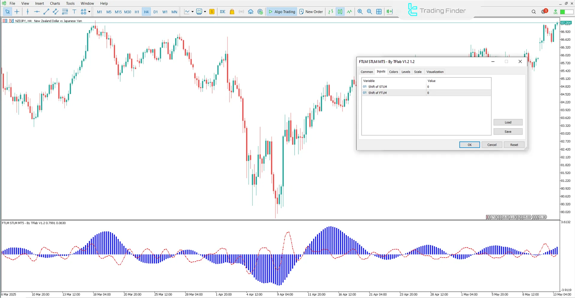Image resolution: width=575 pixels, height=298 pixels.
Task: Select the Text annotation tool
Action: pyautogui.click(x=74, y=12)
